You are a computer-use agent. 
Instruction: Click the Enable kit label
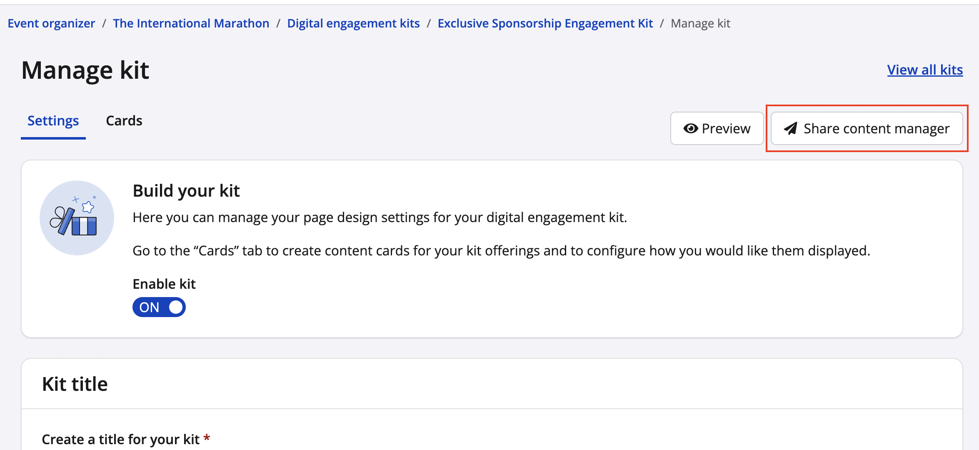[x=164, y=284]
